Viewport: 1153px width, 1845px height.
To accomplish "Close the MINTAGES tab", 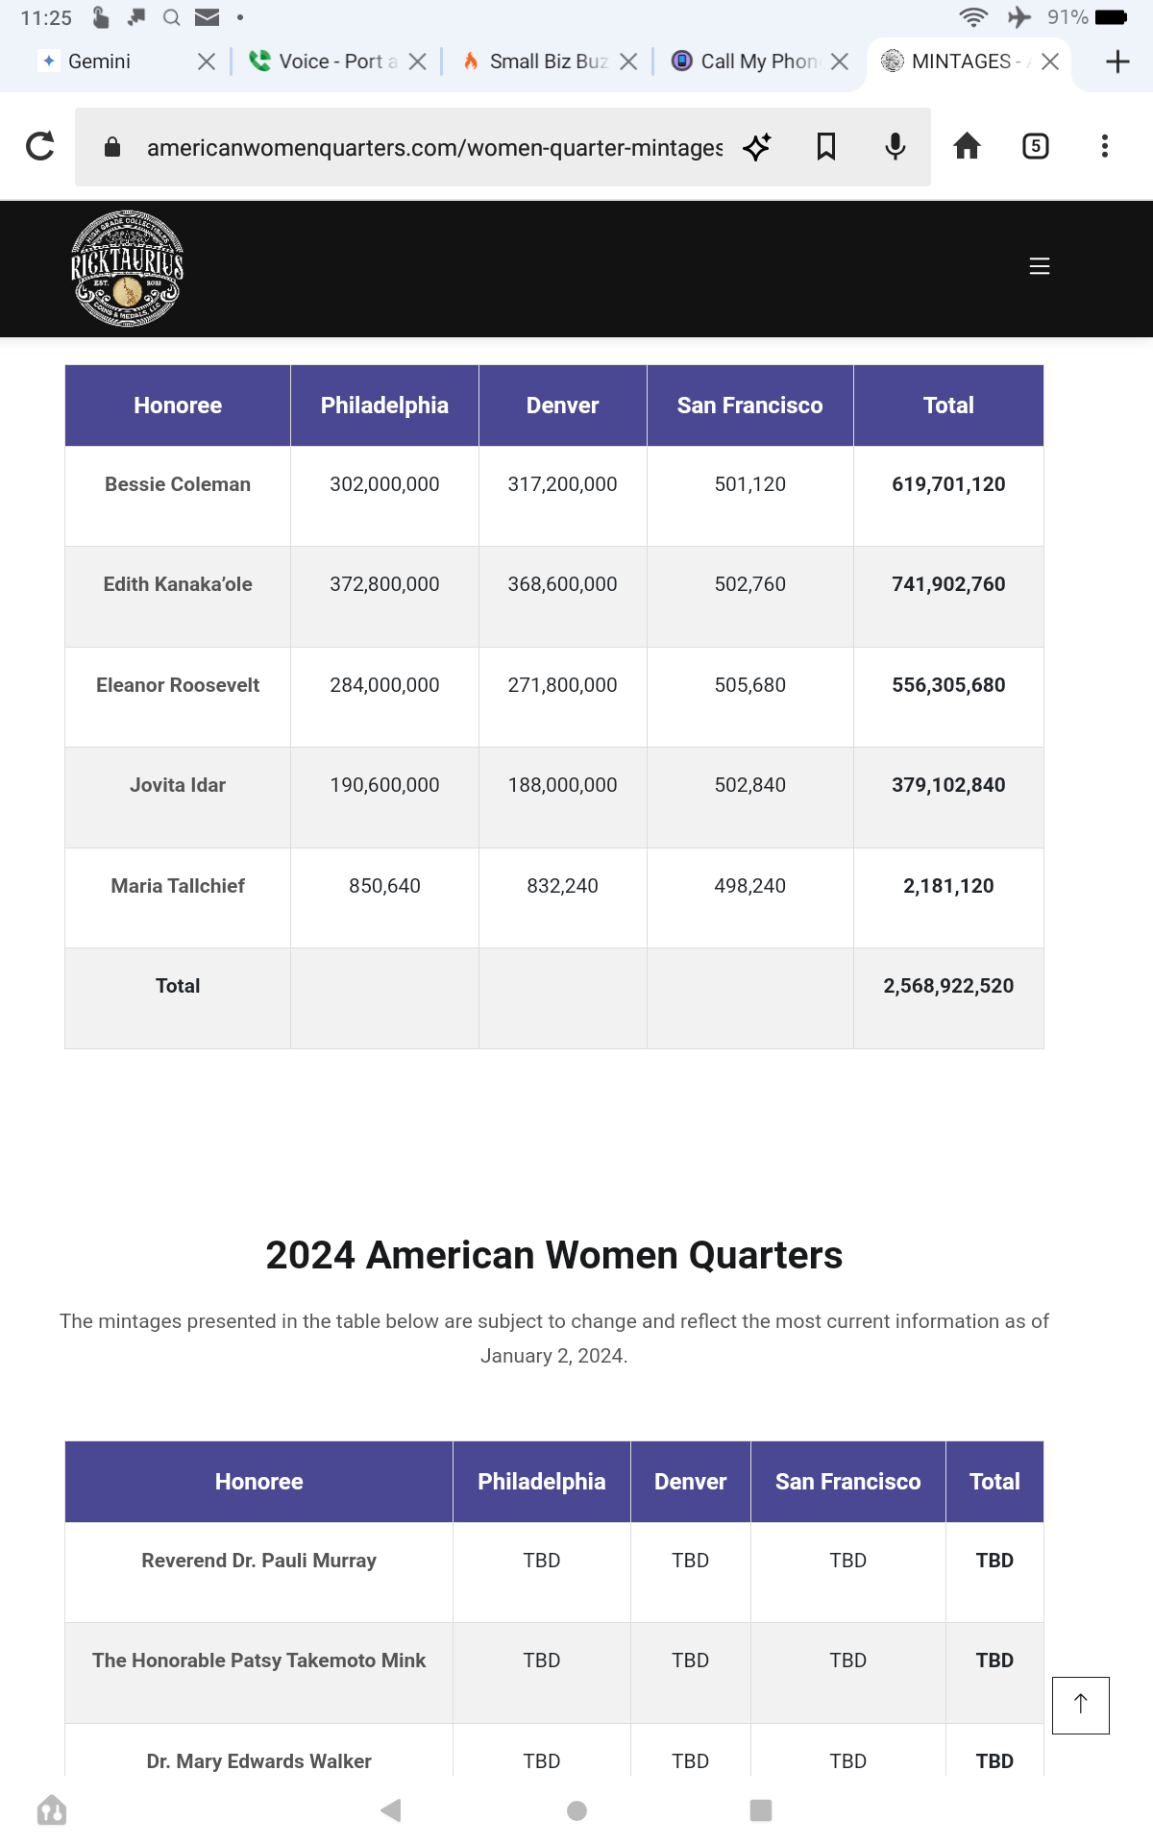I will point(1050,62).
